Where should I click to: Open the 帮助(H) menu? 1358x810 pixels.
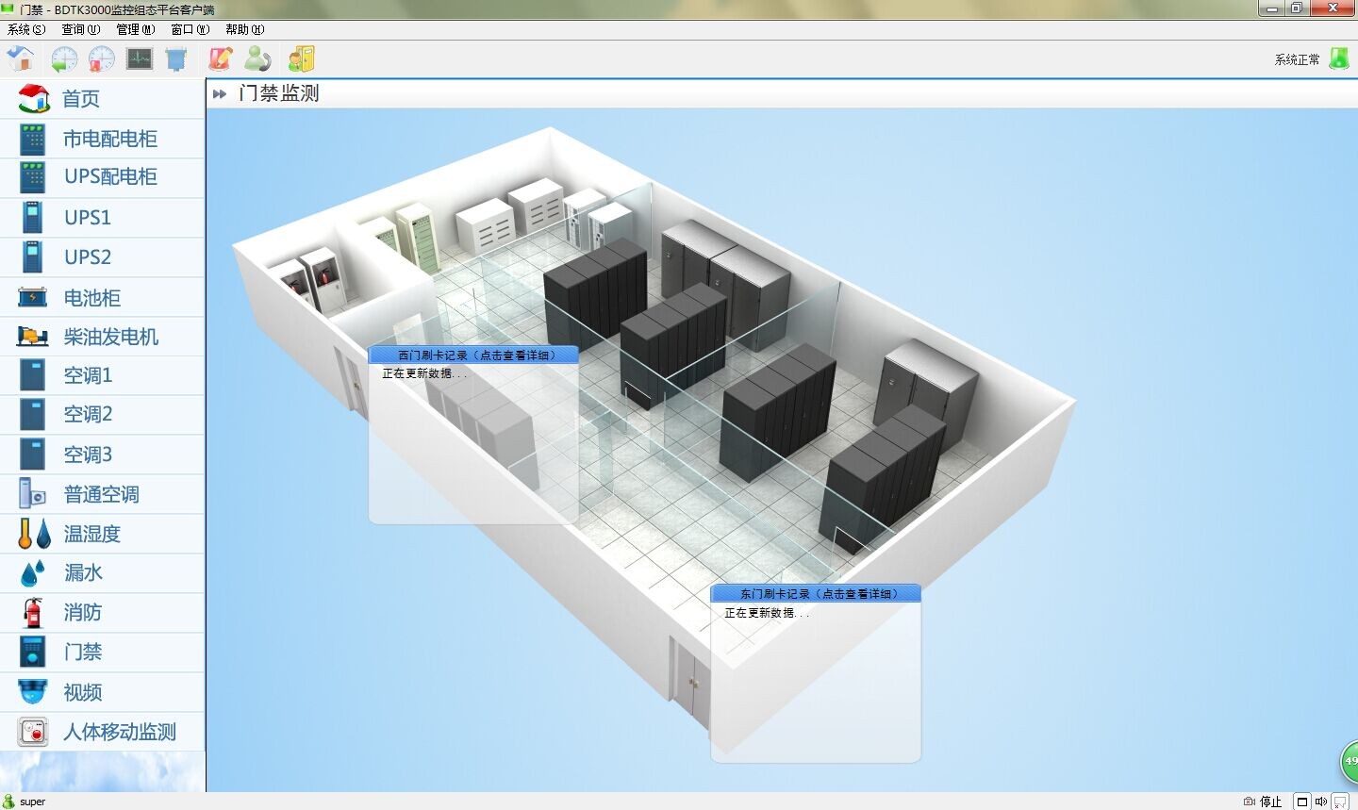(245, 29)
